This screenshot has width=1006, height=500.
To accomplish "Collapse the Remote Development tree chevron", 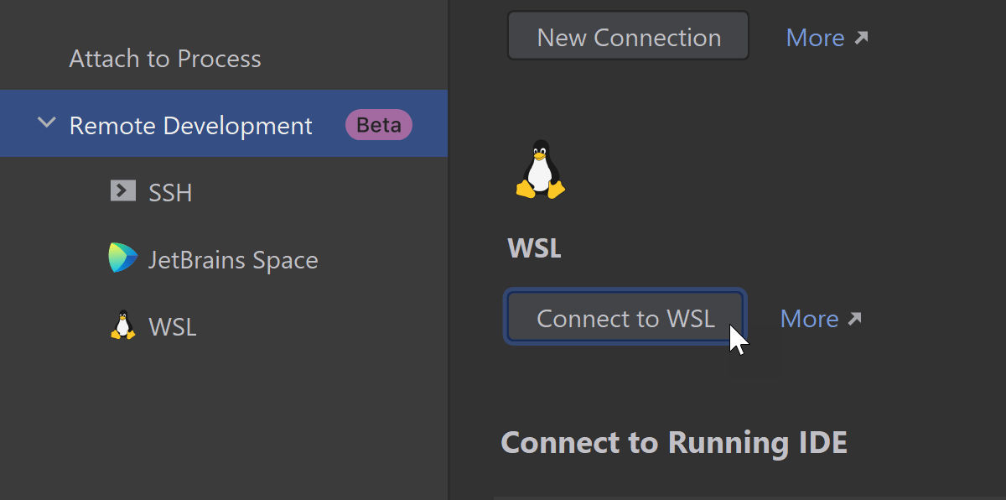I will coord(46,124).
